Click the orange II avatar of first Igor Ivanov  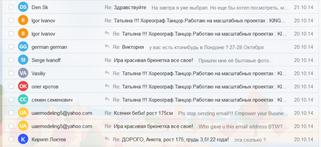pyautogui.click(x=23, y=21)
